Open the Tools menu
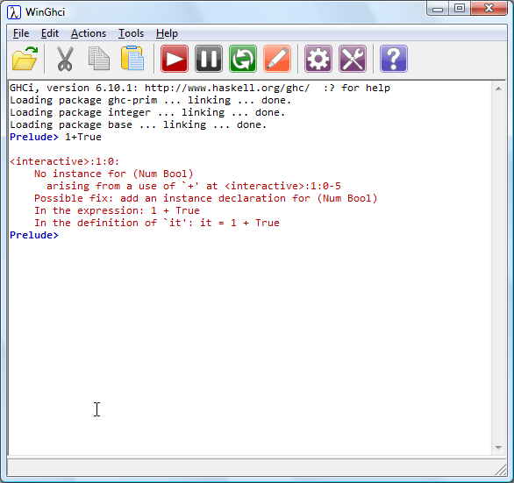 coord(131,33)
